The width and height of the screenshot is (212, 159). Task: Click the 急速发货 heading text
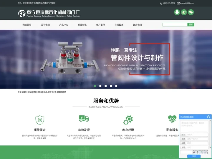click(84, 130)
